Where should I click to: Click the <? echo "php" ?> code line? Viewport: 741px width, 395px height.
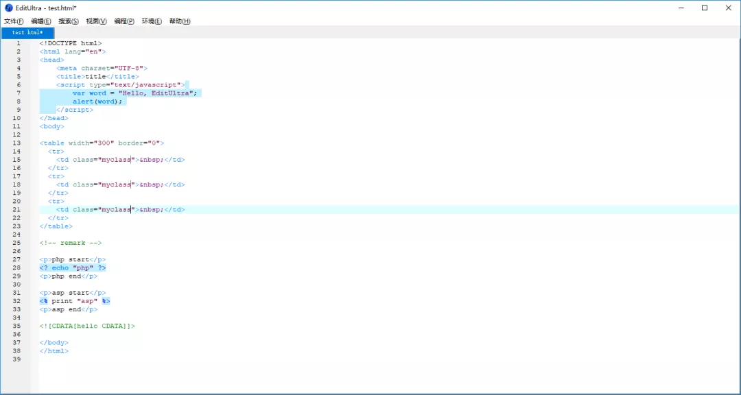(x=73, y=268)
